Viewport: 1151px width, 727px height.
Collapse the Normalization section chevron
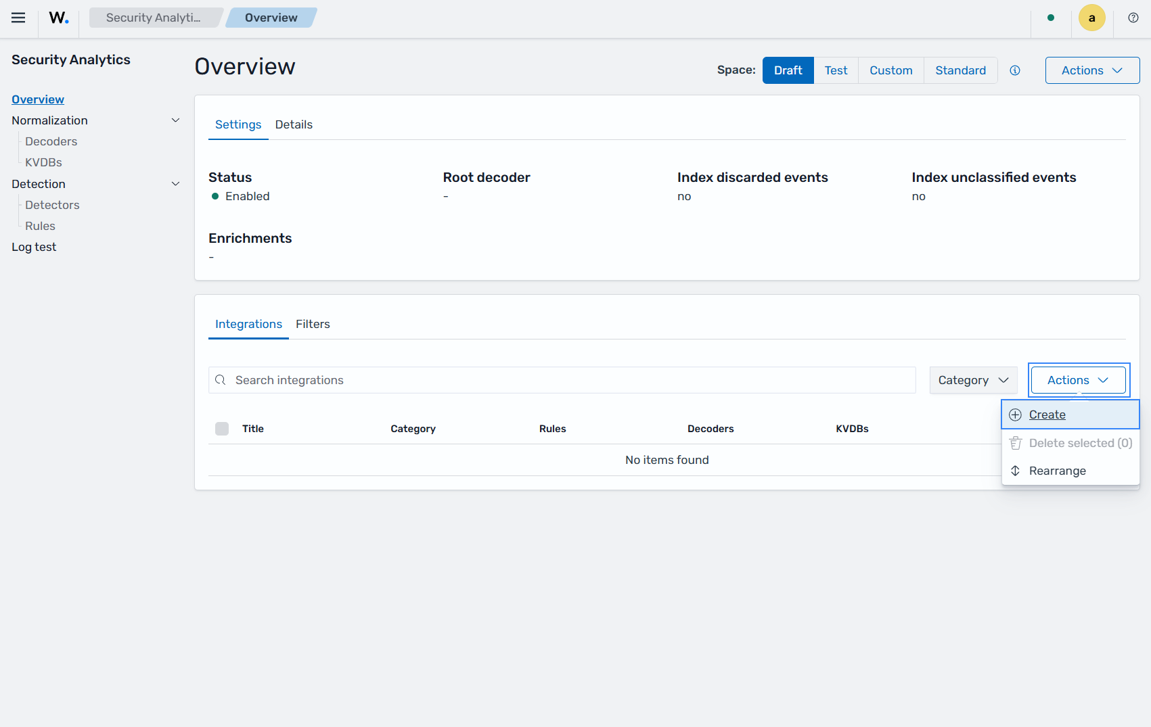(x=175, y=120)
